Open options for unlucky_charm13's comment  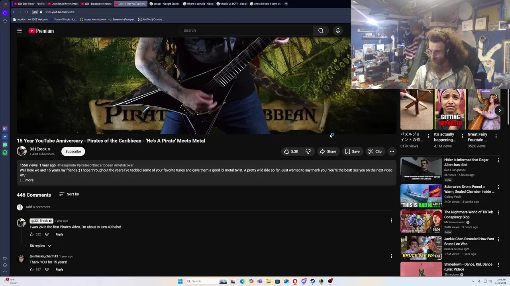coord(391,256)
